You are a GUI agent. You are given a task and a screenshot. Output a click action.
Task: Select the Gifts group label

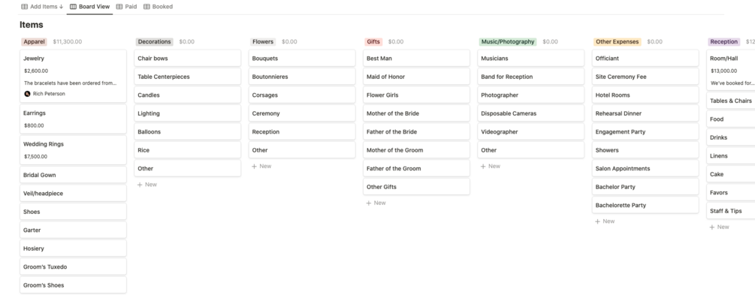pyautogui.click(x=373, y=42)
